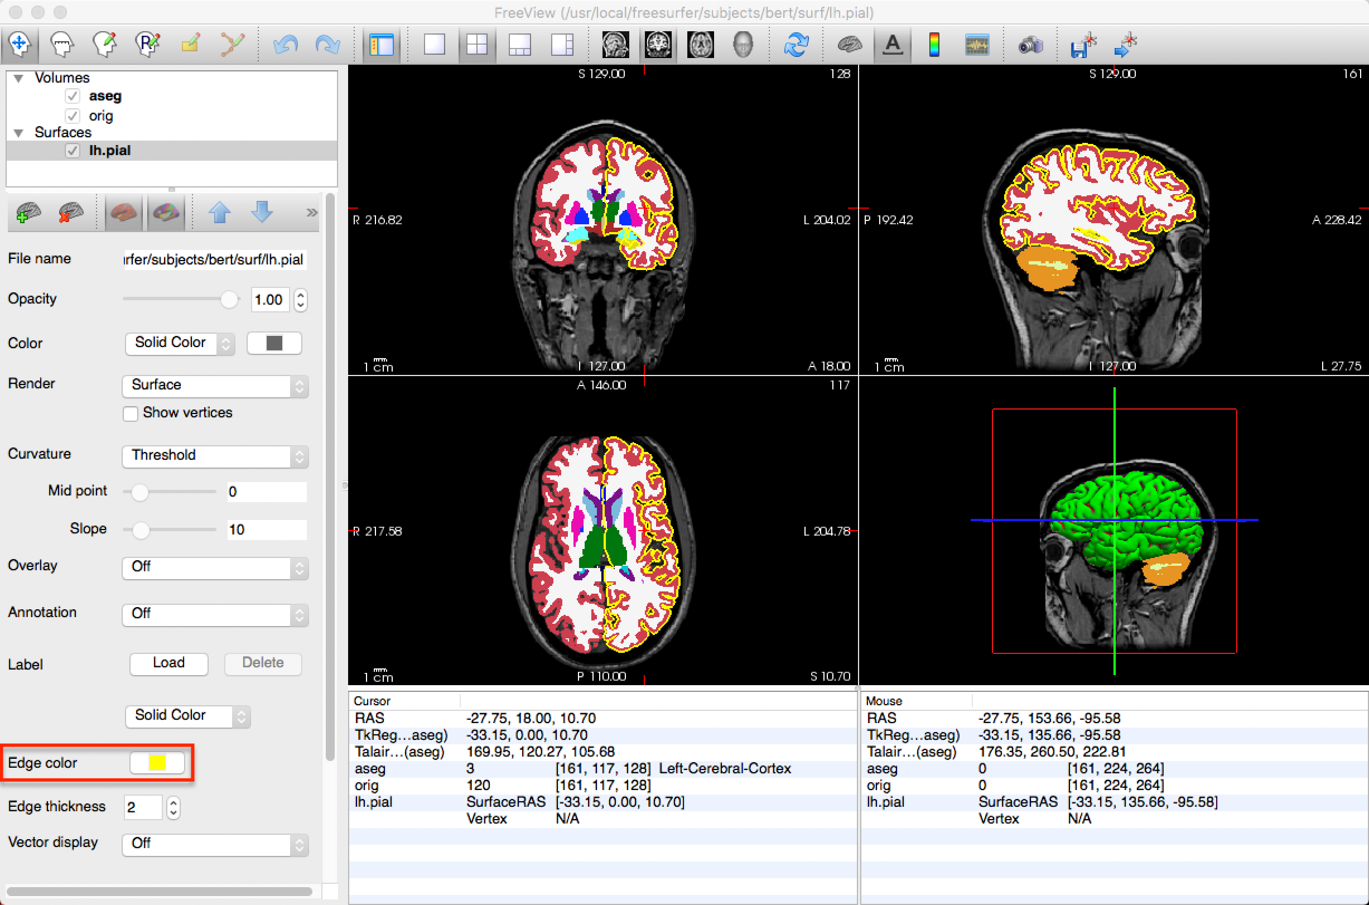Click the Save Point floppy icon
The width and height of the screenshot is (1369, 905).
click(1083, 45)
